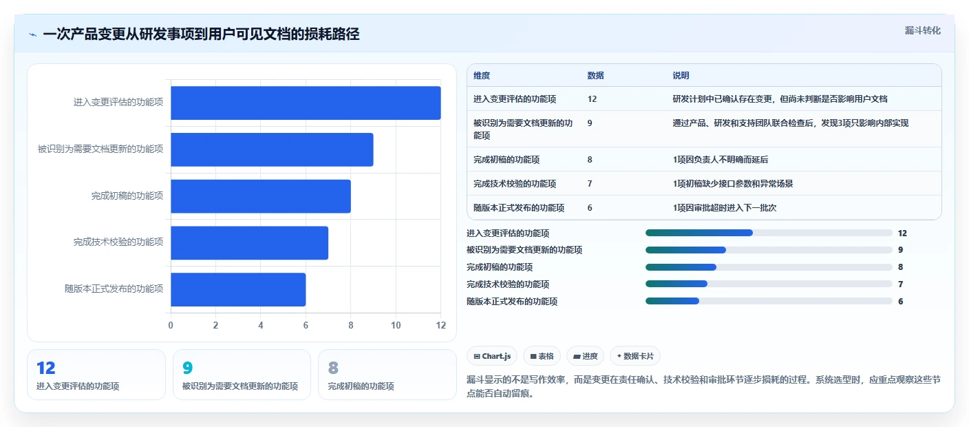The width and height of the screenshot is (969, 427).
Task: Click the 数据 table column header
Action: tap(596, 76)
